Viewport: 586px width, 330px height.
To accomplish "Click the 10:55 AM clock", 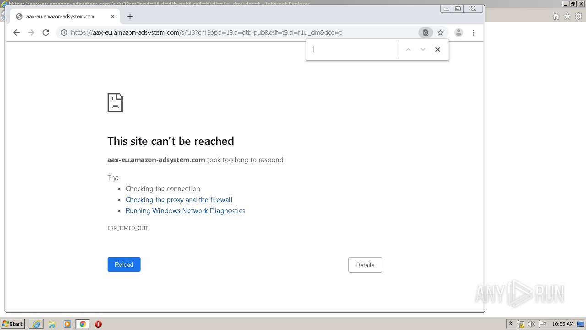I will (563, 324).
